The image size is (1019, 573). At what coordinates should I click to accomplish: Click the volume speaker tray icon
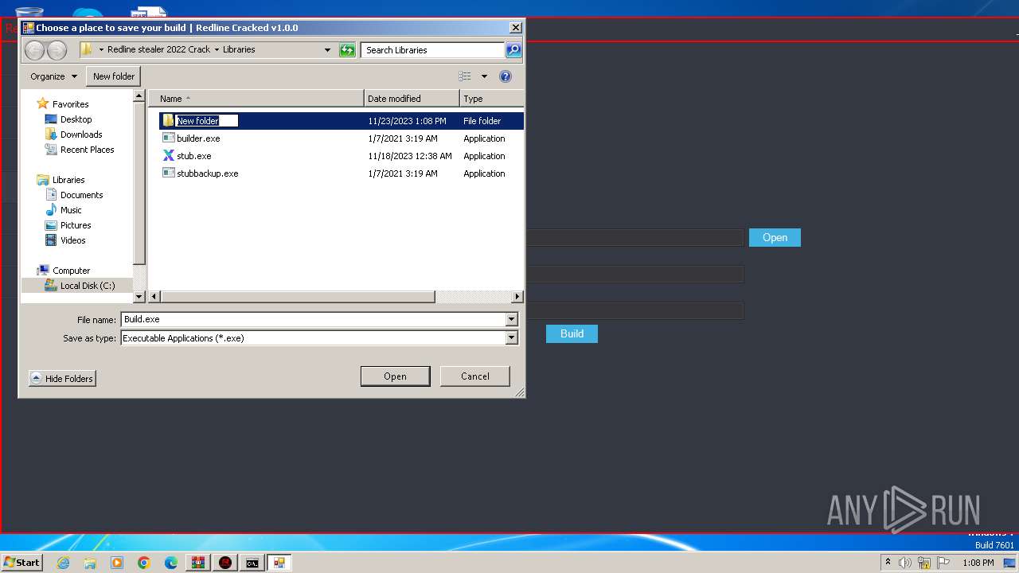pos(905,563)
